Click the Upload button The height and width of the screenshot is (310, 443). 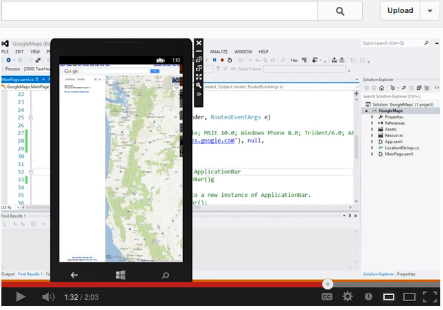[x=400, y=11]
